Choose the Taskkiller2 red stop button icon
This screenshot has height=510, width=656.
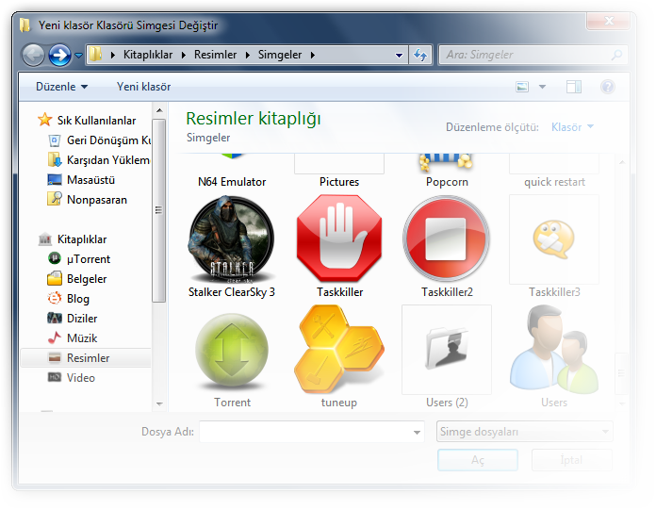(447, 239)
